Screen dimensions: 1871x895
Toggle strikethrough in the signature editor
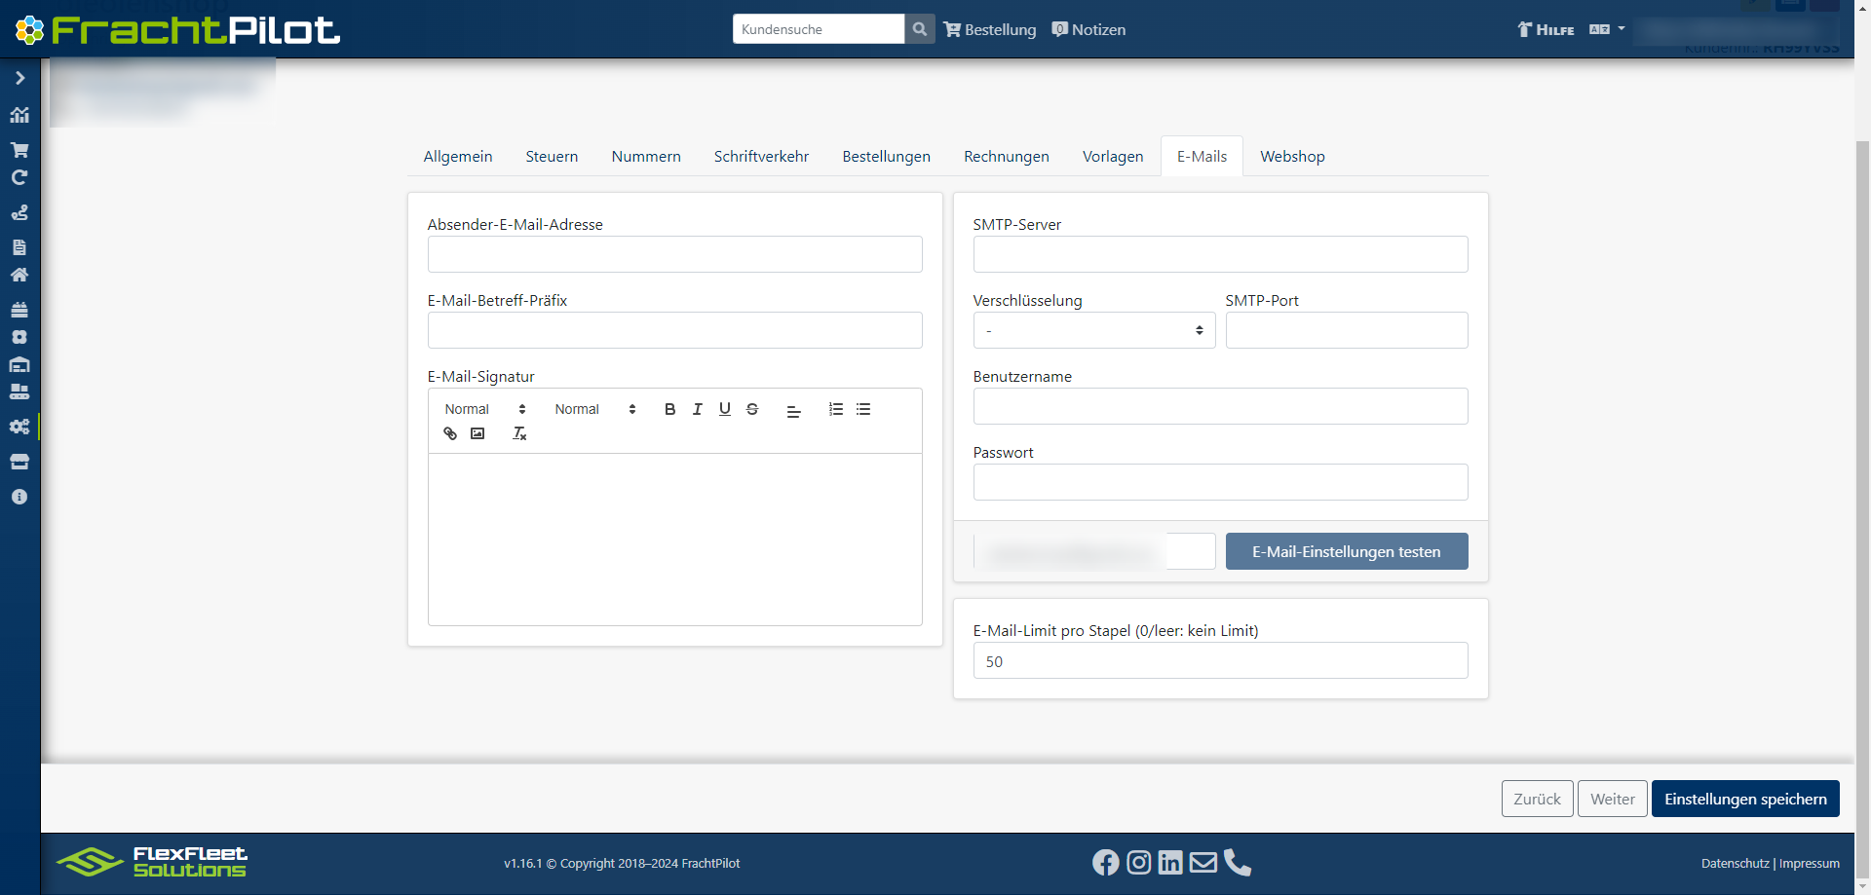pos(752,409)
